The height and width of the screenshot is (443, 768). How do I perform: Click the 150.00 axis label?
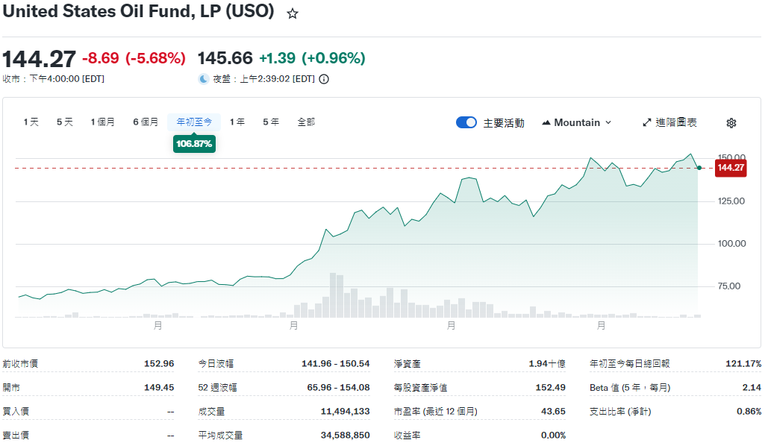click(x=731, y=157)
